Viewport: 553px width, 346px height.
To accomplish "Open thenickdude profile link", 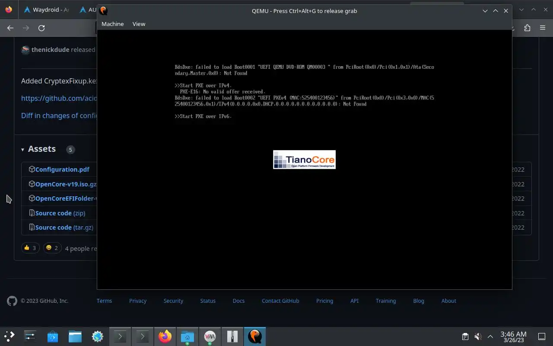I will point(50,49).
